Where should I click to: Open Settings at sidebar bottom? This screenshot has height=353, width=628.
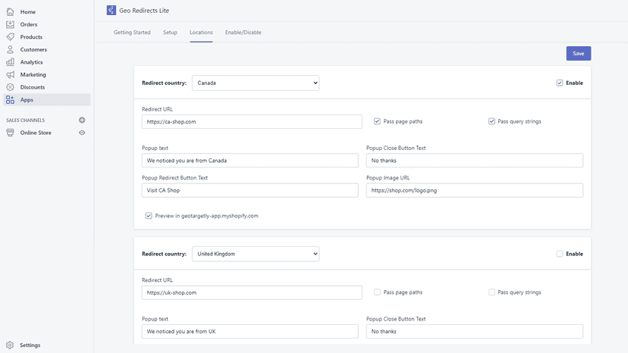coord(30,345)
